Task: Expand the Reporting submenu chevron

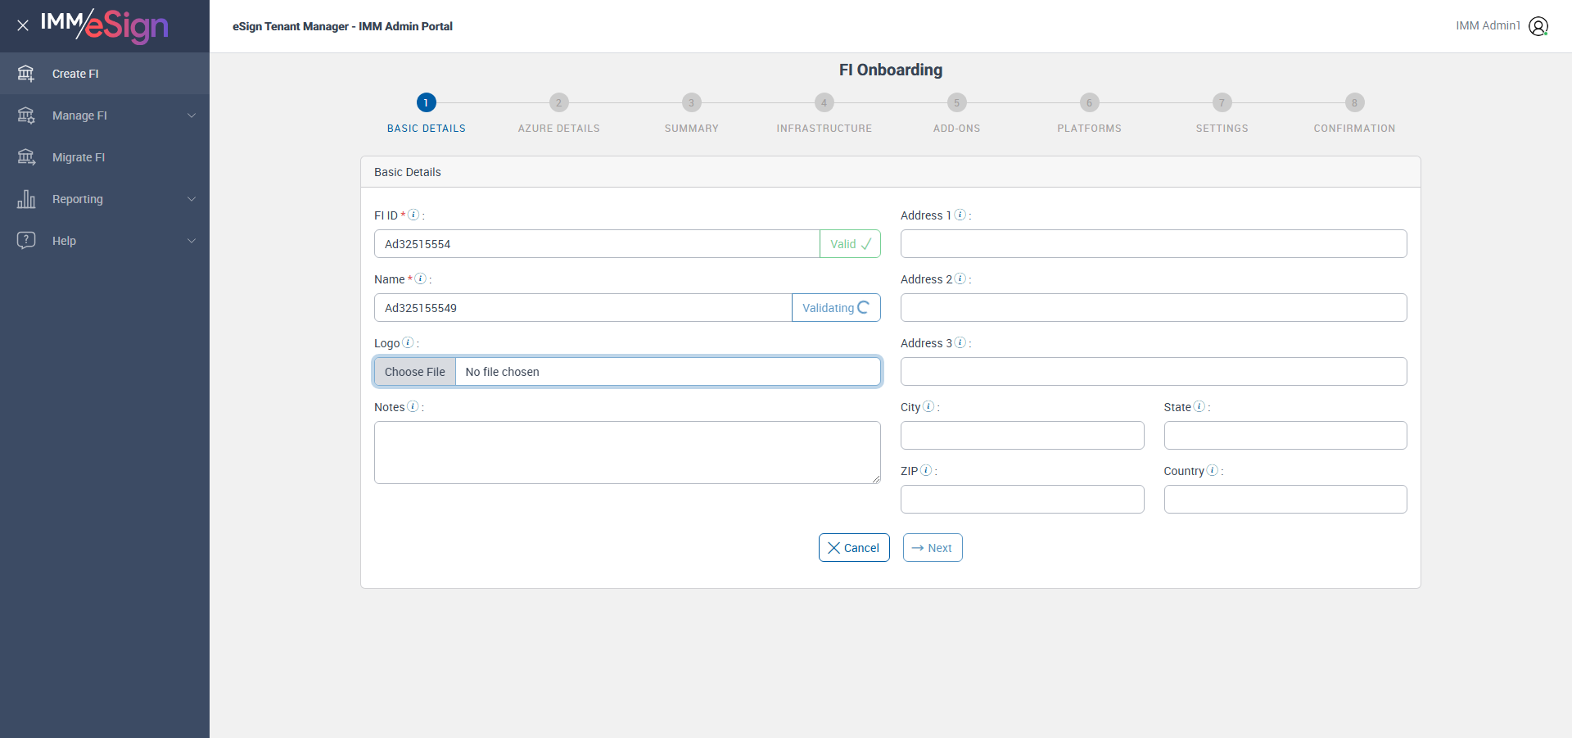Action: coord(192,199)
